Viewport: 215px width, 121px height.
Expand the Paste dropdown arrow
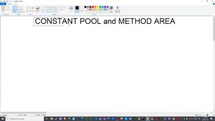point(3,12)
